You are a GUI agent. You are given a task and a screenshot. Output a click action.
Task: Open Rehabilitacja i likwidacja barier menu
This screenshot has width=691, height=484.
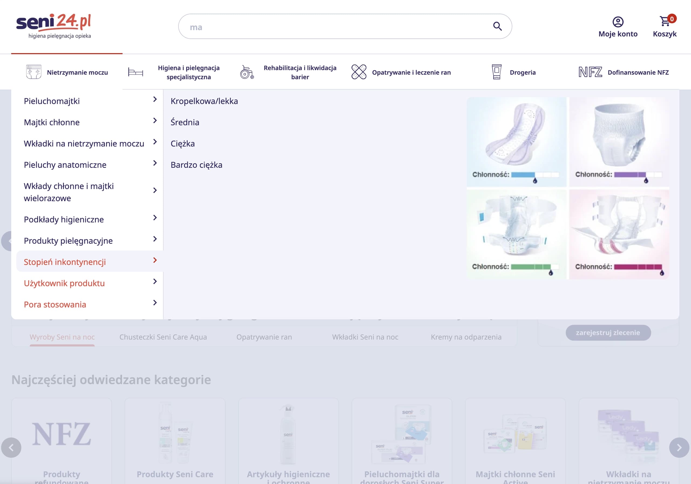pyautogui.click(x=300, y=72)
